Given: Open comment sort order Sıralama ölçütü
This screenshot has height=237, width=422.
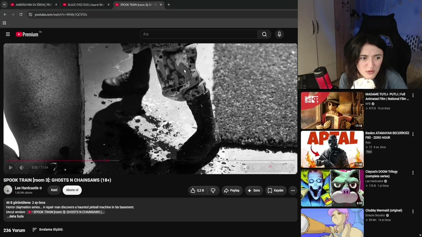Looking at the screenshot, I should (x=47, y=229).
